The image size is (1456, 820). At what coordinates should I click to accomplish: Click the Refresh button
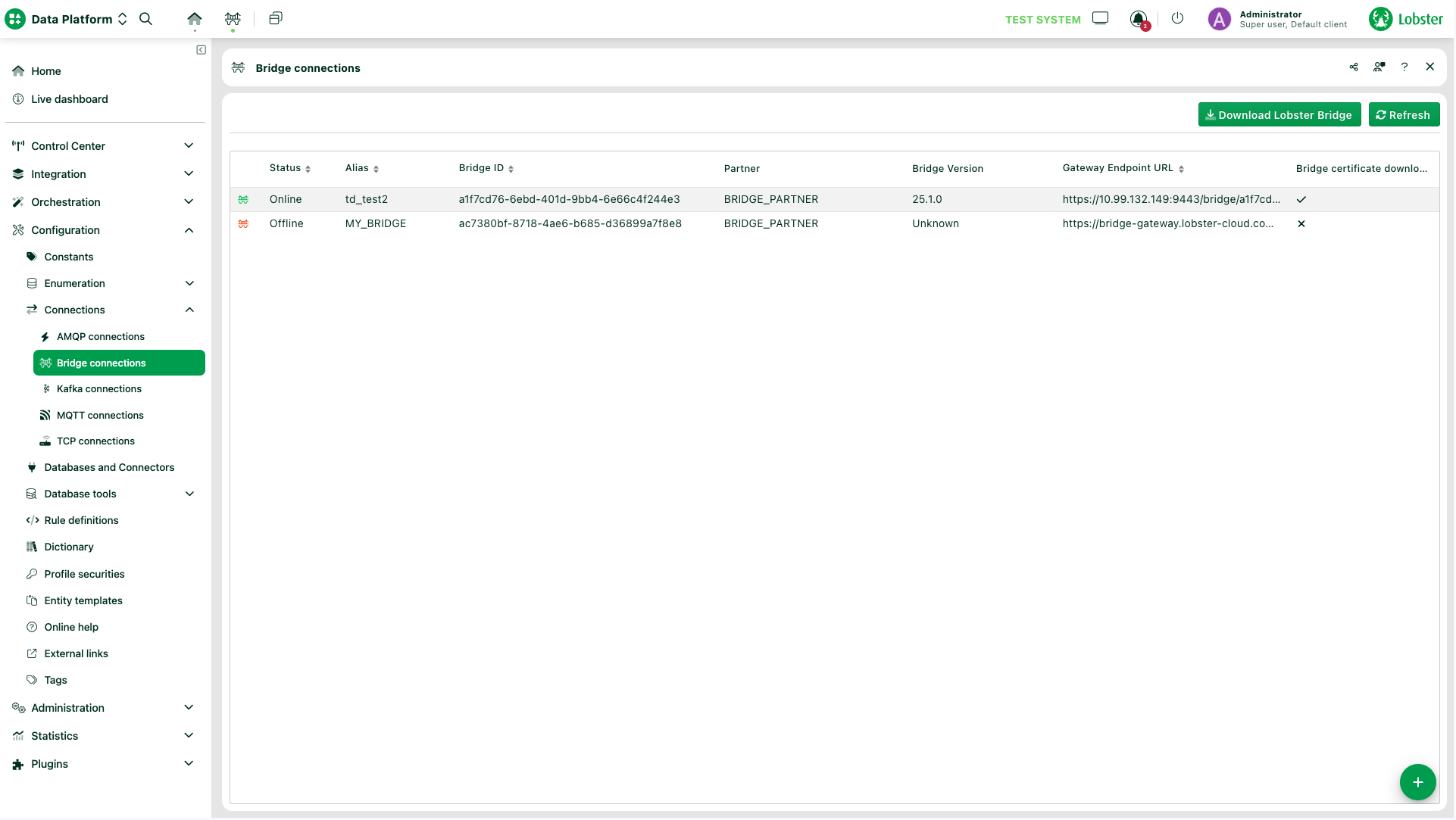tap(1403, 115)
